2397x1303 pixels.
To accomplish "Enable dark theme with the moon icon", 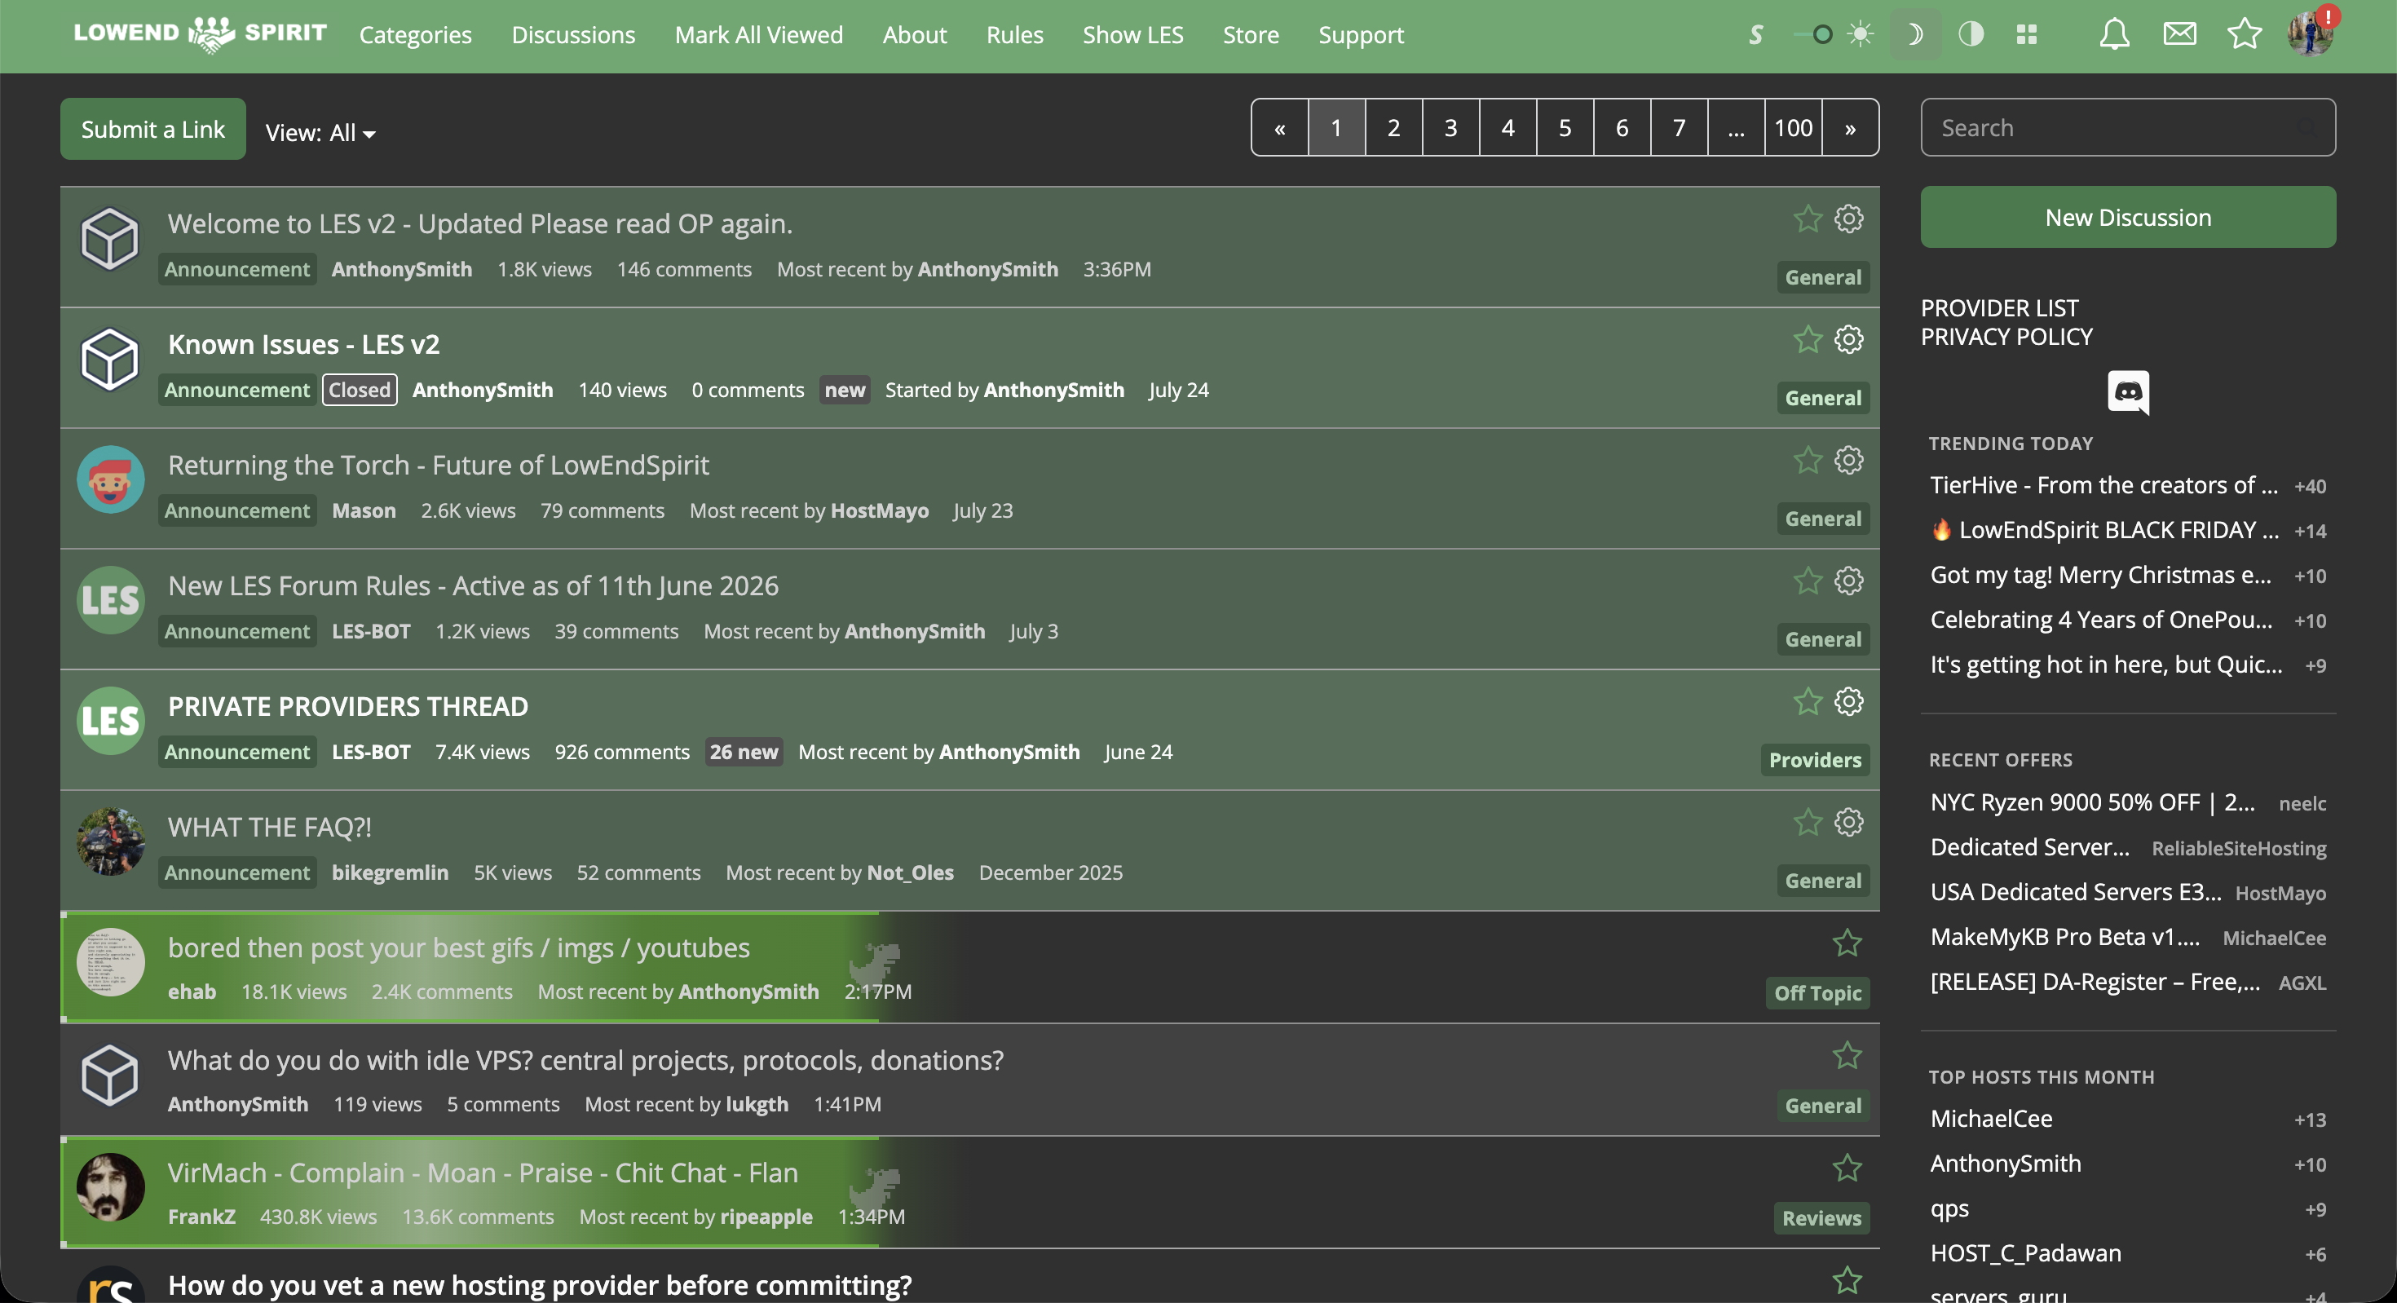I will 1914,34.
